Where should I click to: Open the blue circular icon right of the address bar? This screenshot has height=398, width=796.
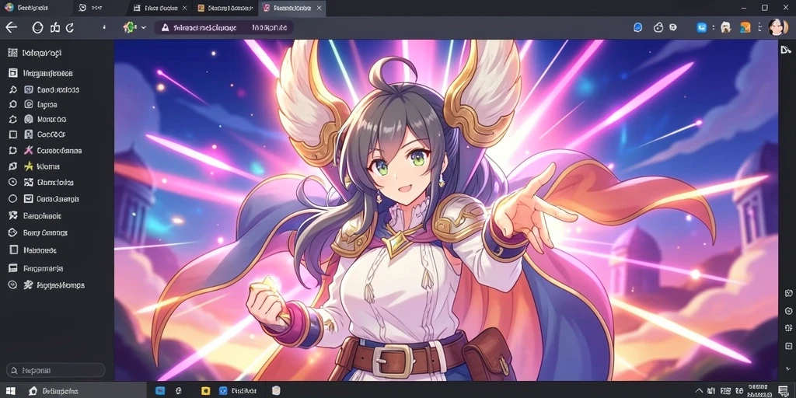tap(637, 27)
